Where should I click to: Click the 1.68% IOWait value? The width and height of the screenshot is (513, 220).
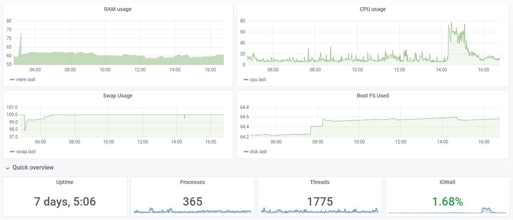447,201
